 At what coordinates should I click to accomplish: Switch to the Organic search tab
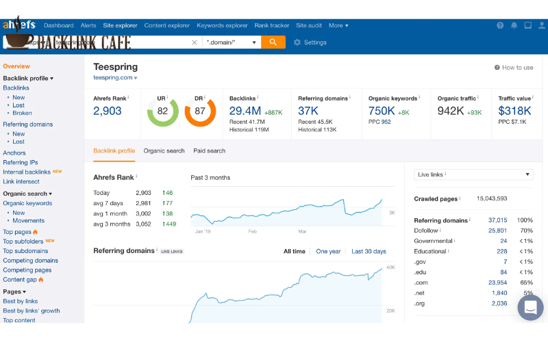[164, 150]
